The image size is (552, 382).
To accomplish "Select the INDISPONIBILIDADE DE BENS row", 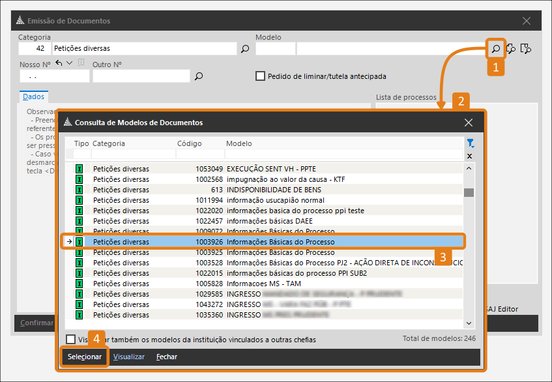I will pos(274,190).
